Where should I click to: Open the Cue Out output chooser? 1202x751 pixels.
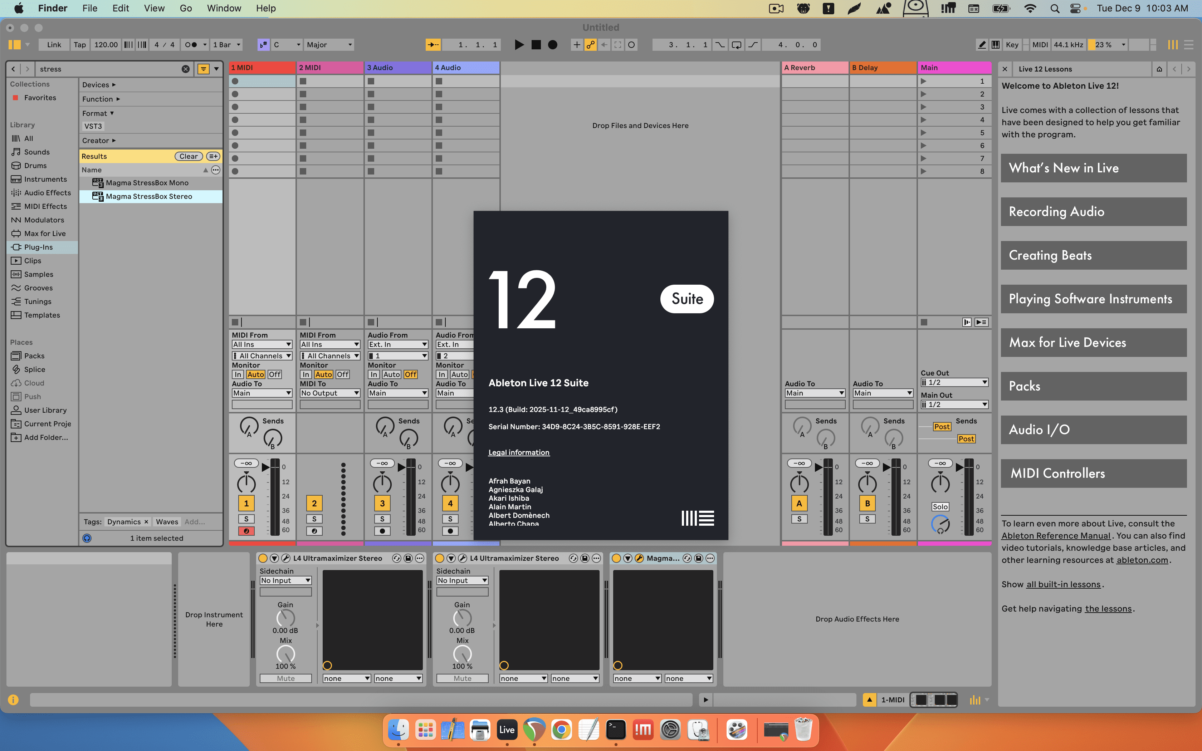954,382
